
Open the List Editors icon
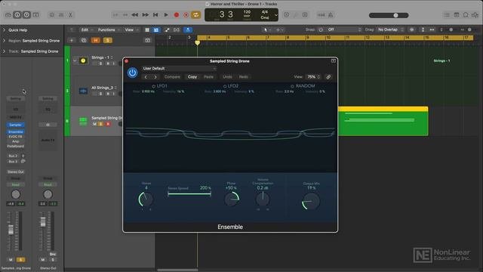pos(447,15)
